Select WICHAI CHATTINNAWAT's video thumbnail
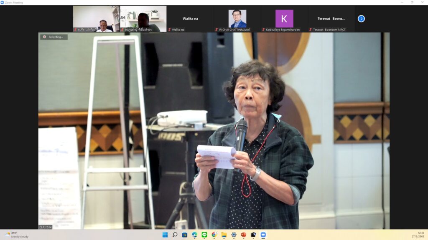Image resolution: width=428 pixels, height=240 pixels. pyautogui.click(x=237, y=19)
